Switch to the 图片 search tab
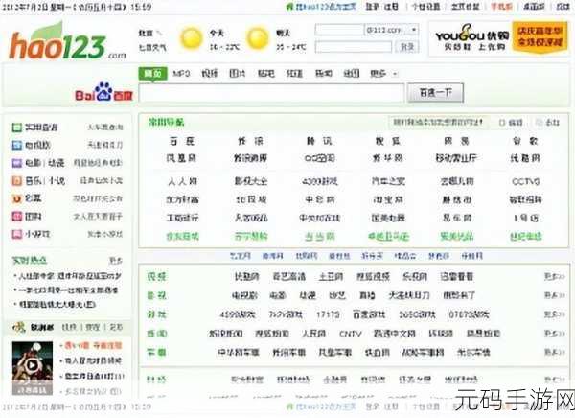The height and width of the screenshot is (418, 575). tap(238, 74)
